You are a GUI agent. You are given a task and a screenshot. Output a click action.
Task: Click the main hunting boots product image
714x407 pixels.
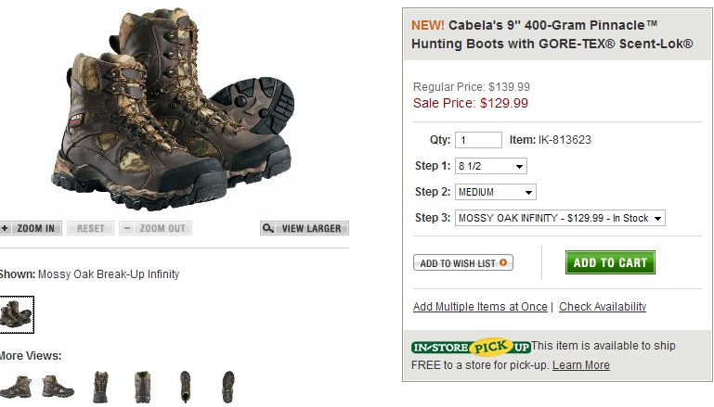tap(174, 109)
